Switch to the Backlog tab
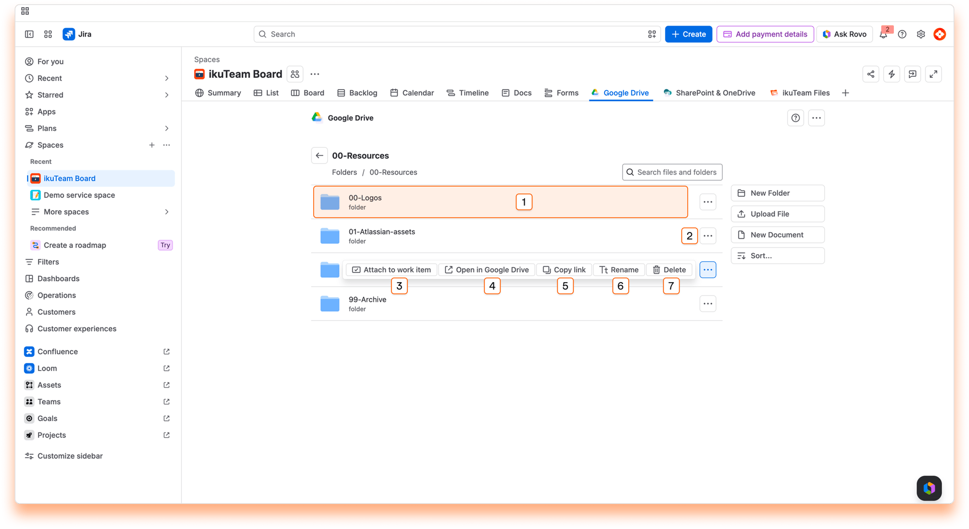The width and height of the screenshot is (969, 529). [357, 93]
